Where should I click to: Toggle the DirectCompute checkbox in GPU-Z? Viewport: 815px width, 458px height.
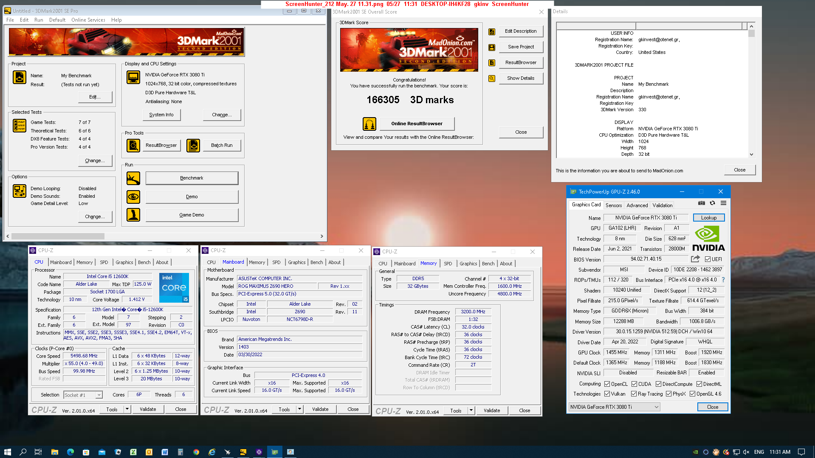tap(658, 384)
